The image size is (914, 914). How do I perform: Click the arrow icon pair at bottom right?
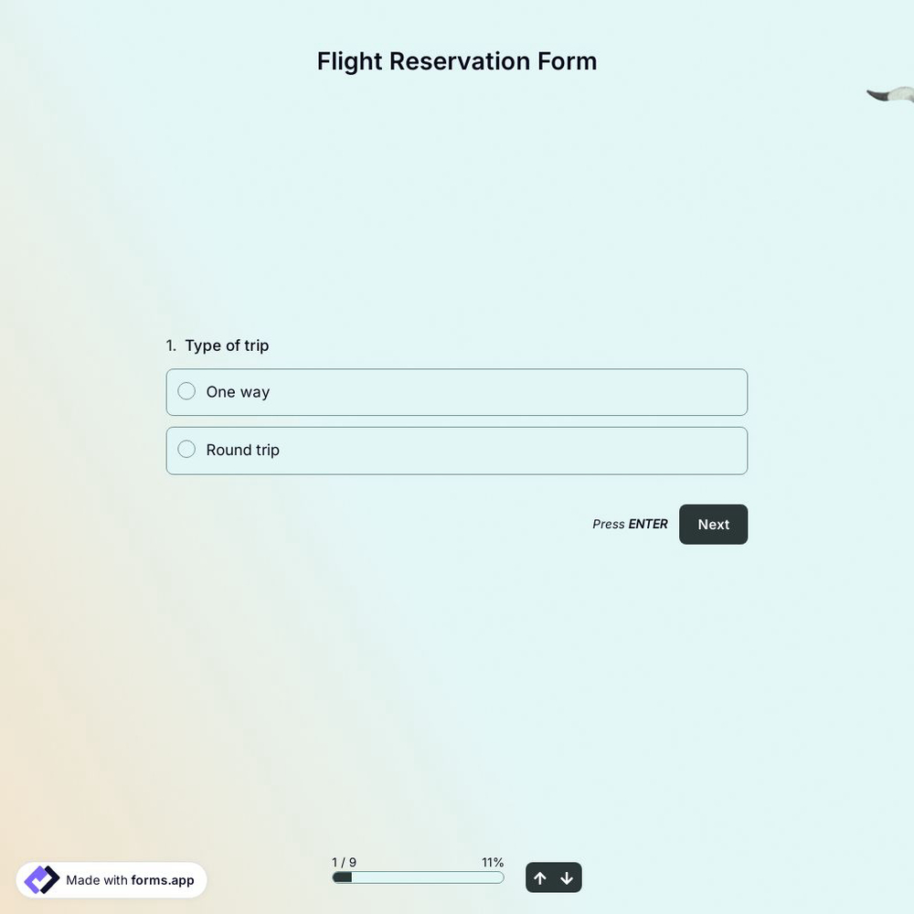pos(553,877)
